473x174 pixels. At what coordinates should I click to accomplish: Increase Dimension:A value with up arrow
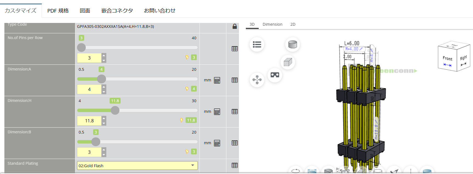pyautogui.click(x=104, y=87)
